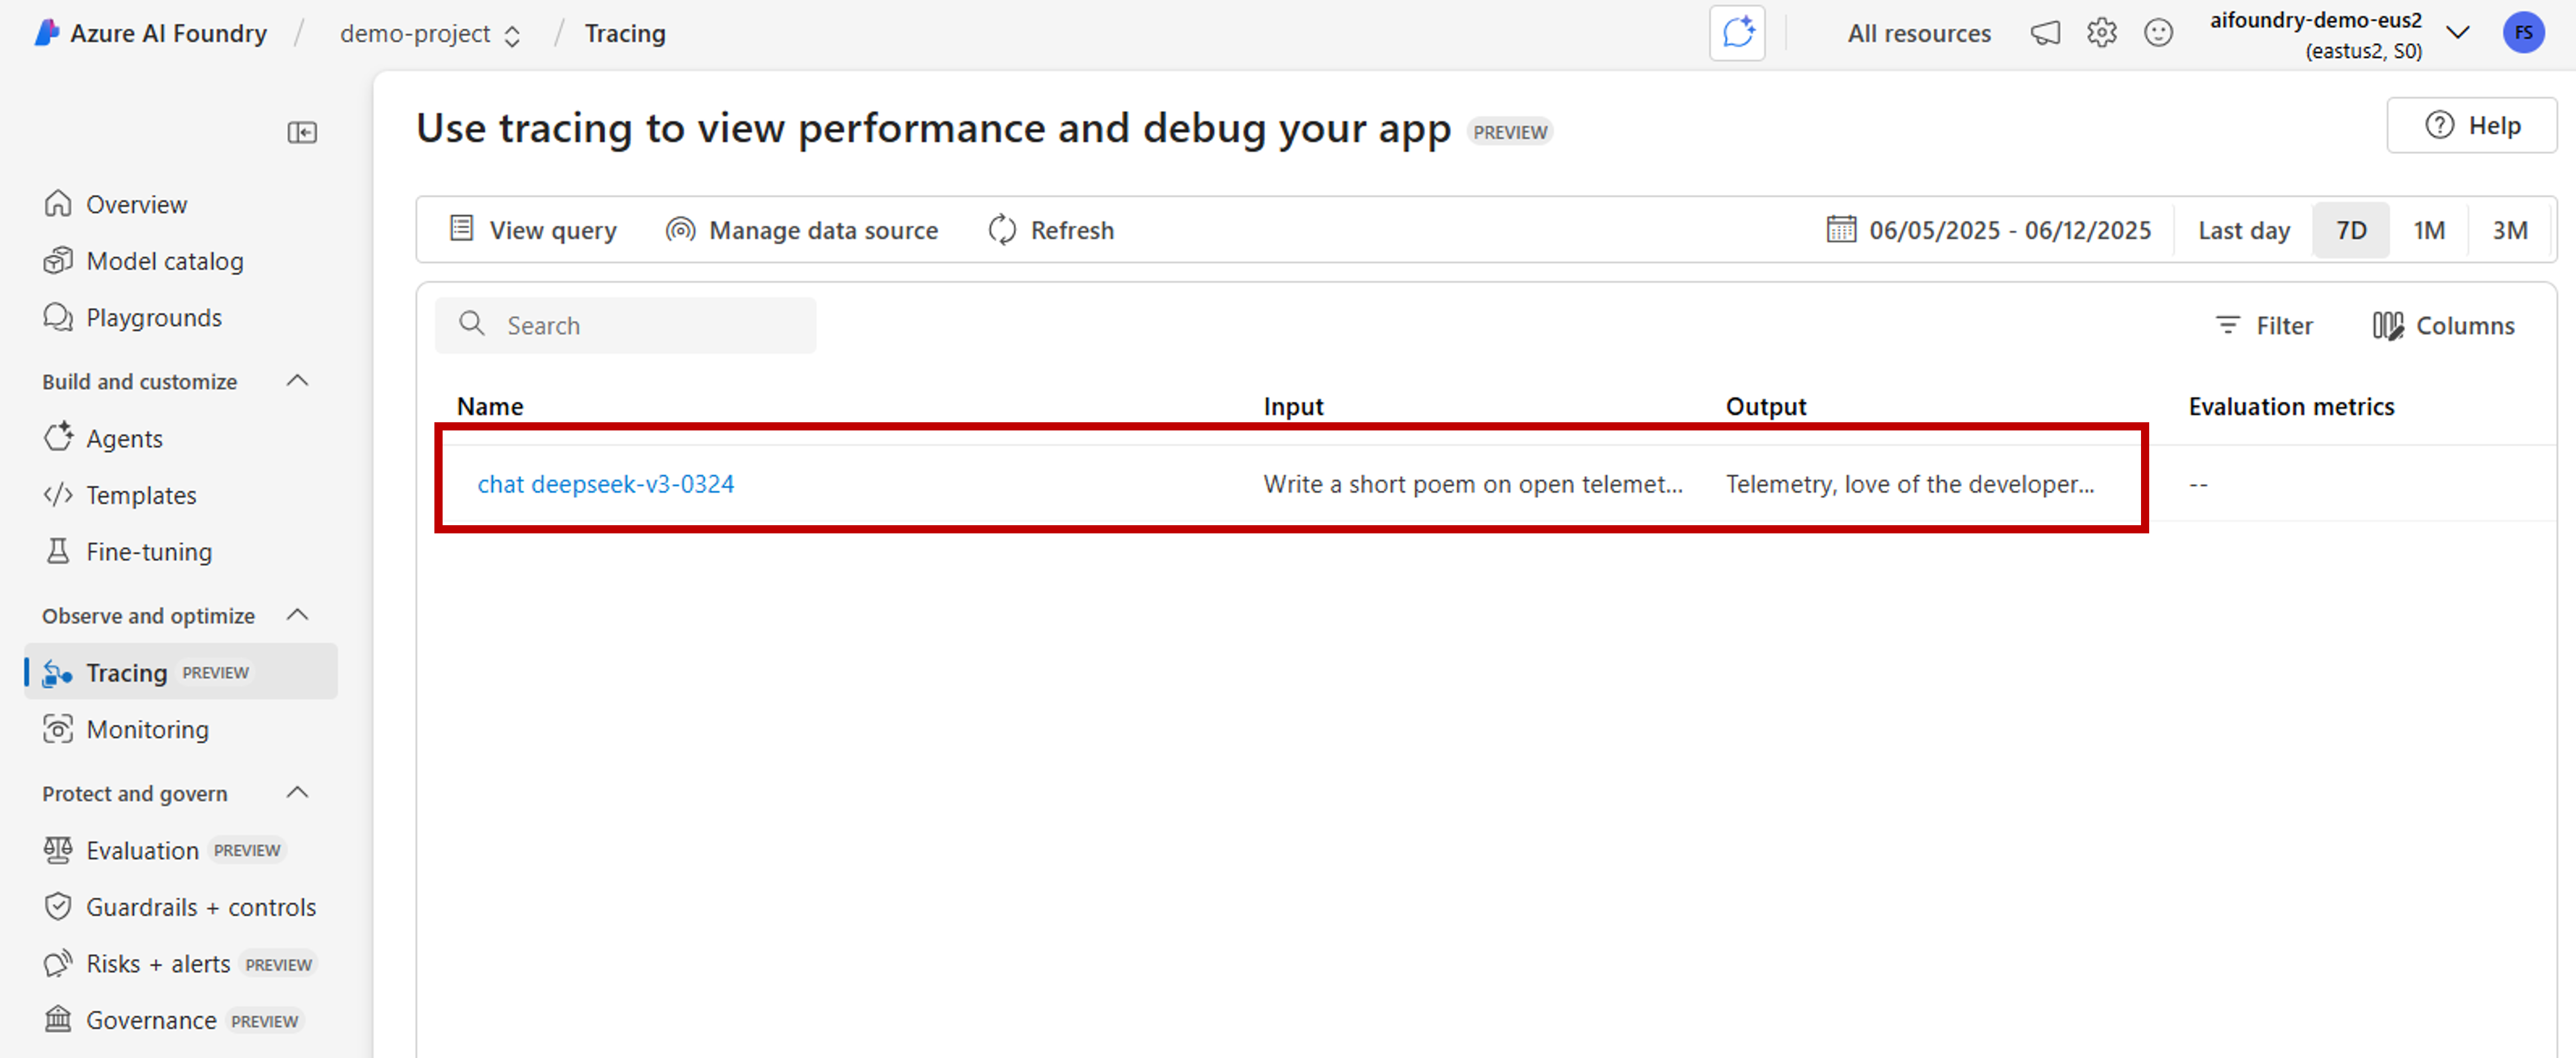Go to Model catalog in sidebar
The image size is (2576, 1058).
pyautogui.click(x=164, y=261)
